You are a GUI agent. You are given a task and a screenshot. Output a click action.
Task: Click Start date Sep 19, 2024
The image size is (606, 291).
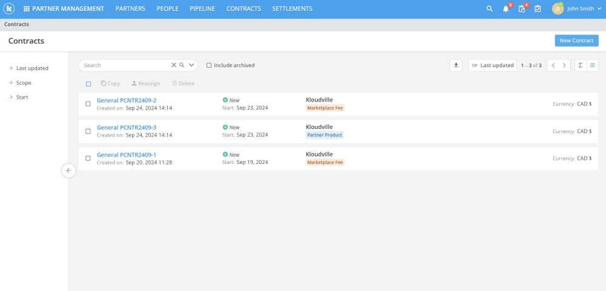point(252,163)
